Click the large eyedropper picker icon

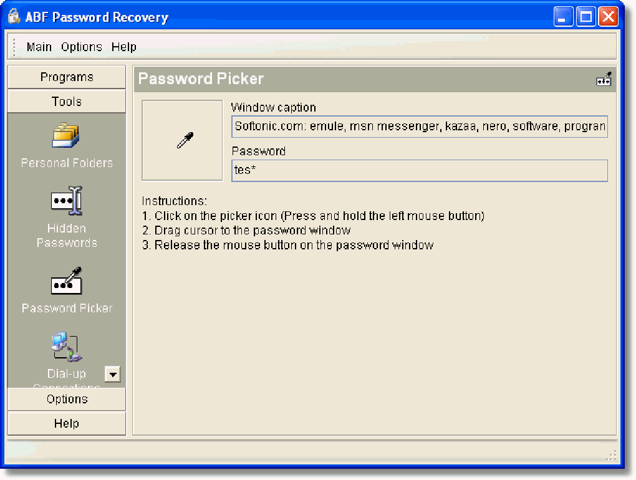(x=181, y=140)
